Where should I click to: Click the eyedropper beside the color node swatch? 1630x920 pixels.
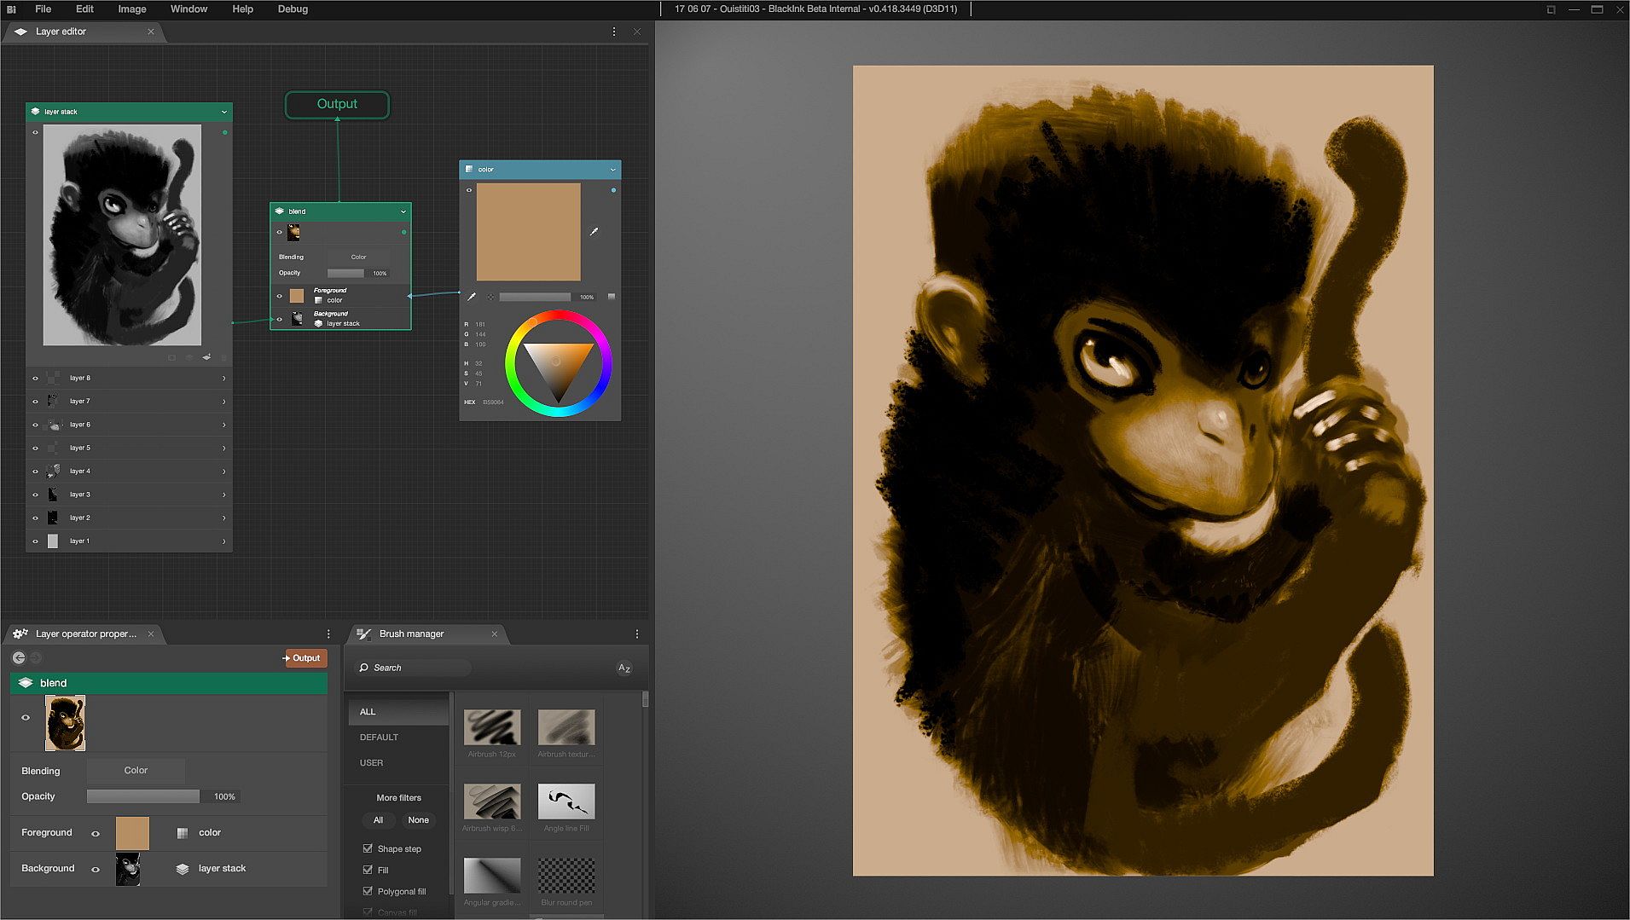594,231
